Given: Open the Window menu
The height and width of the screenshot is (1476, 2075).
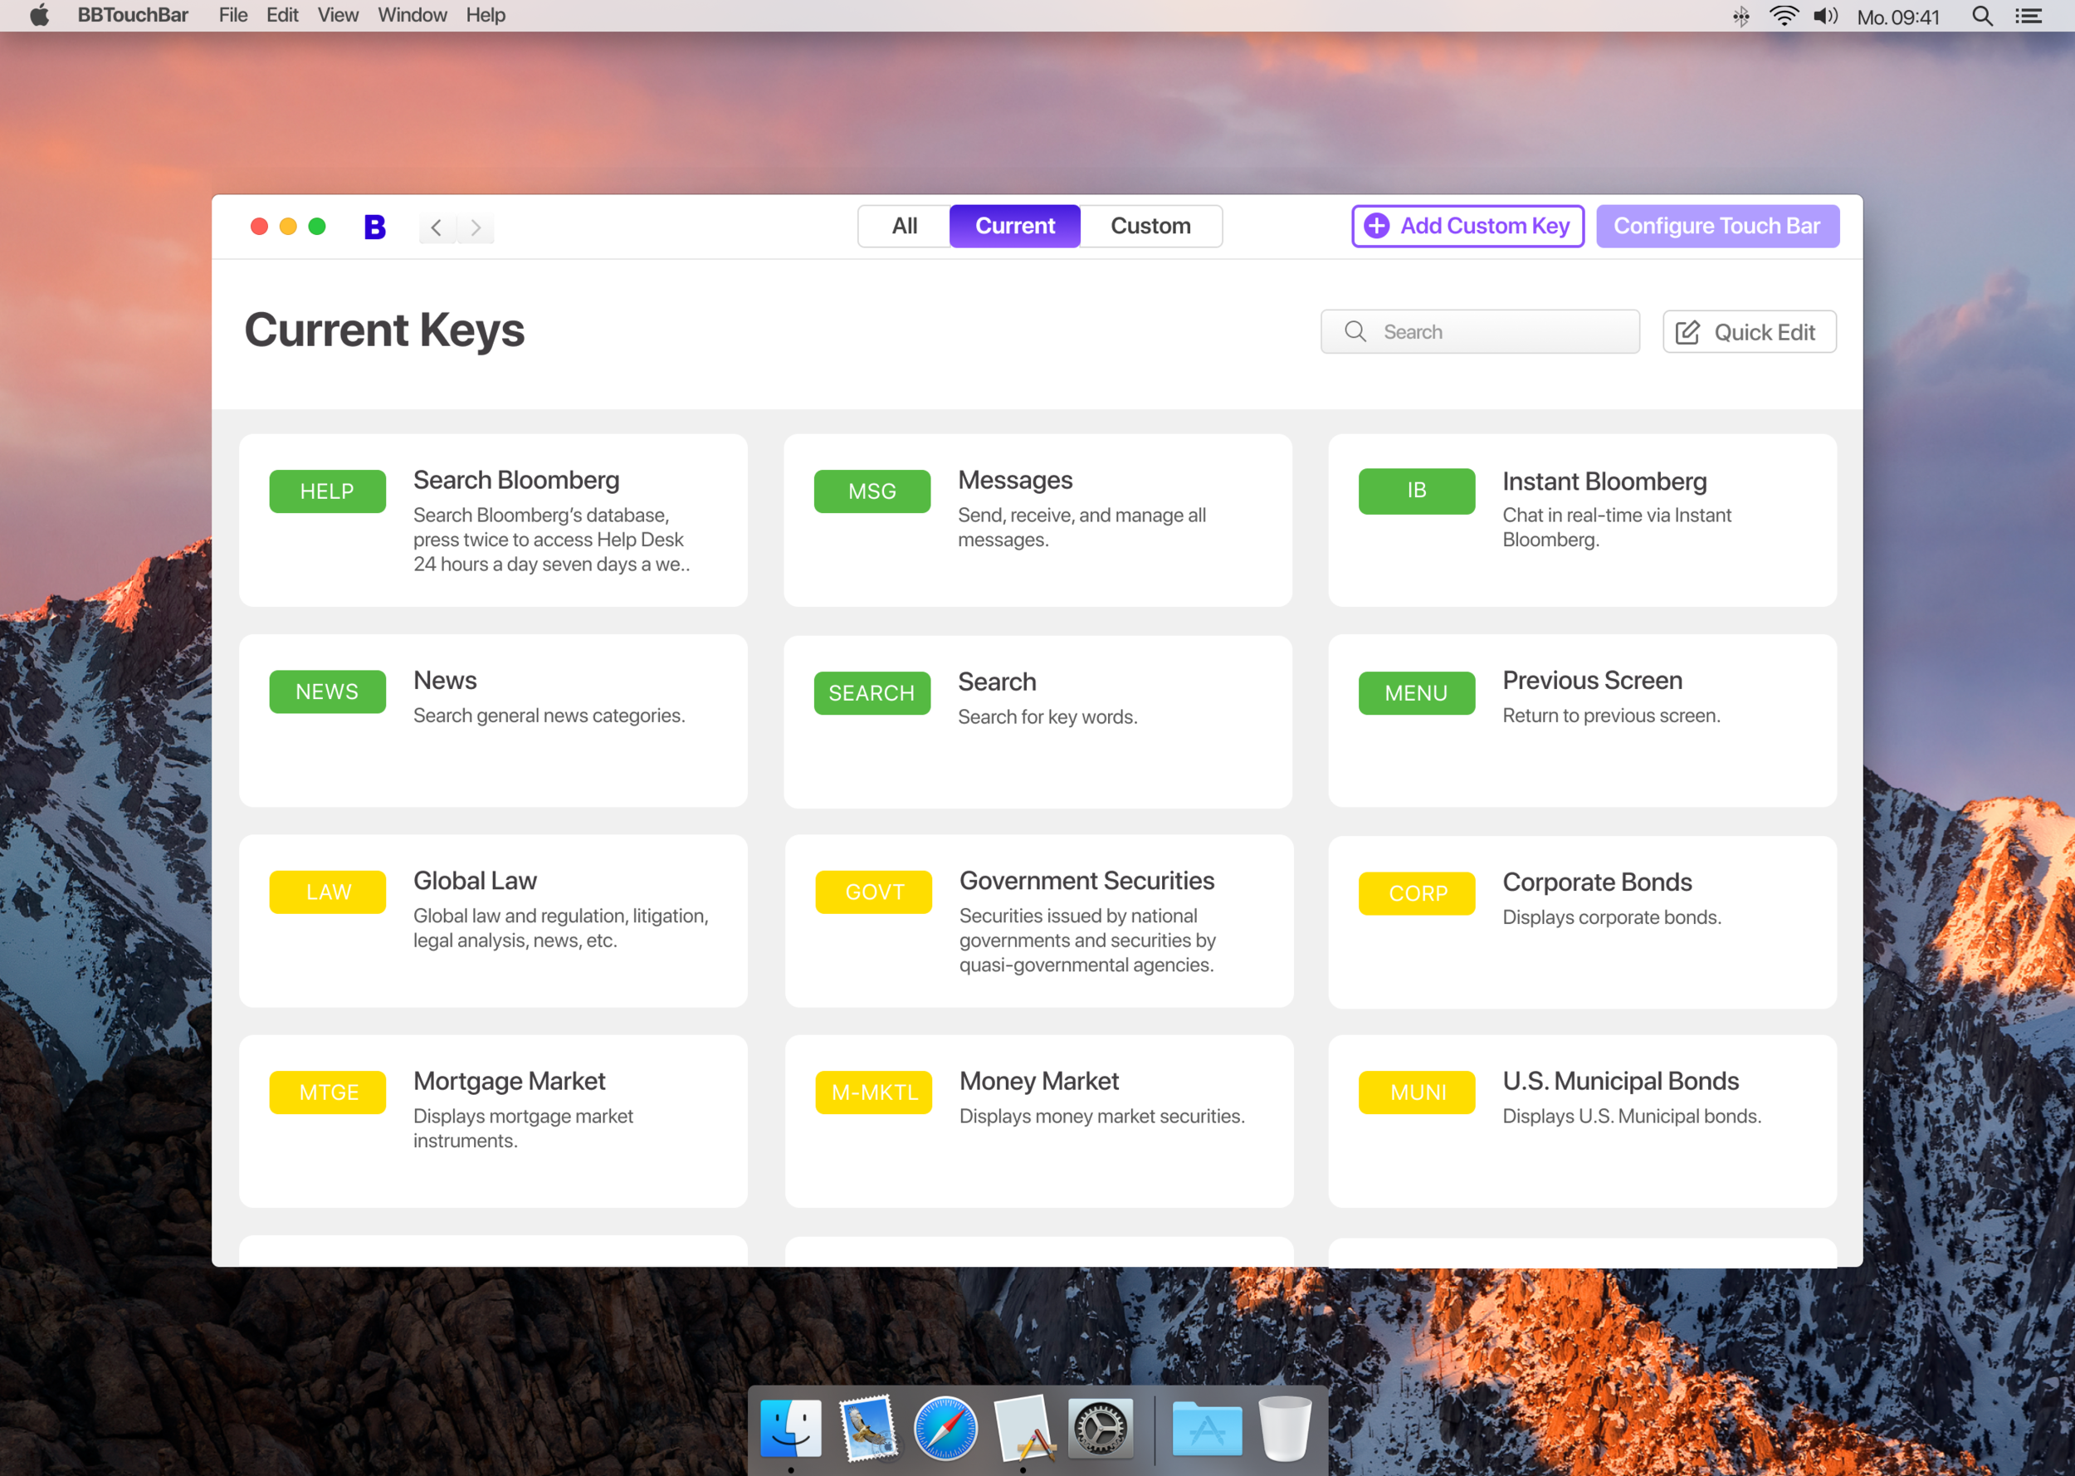Looking at the screenshot, I should (x=413, y=16).
